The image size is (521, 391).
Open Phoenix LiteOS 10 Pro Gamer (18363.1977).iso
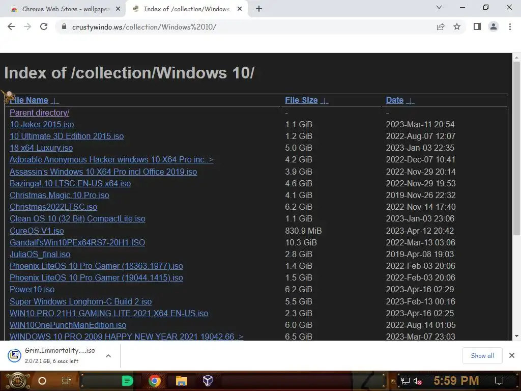pos(96,266)
